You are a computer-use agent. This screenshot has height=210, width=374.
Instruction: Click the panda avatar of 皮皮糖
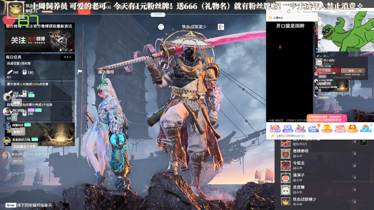(285, 190)
